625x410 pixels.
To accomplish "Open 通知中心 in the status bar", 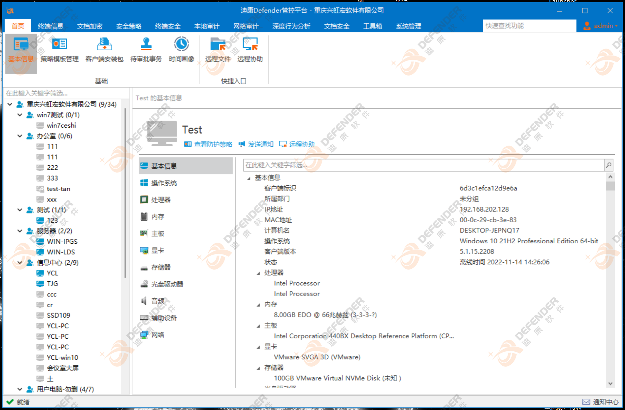I will pyautogui.click(x=601, y=402).
